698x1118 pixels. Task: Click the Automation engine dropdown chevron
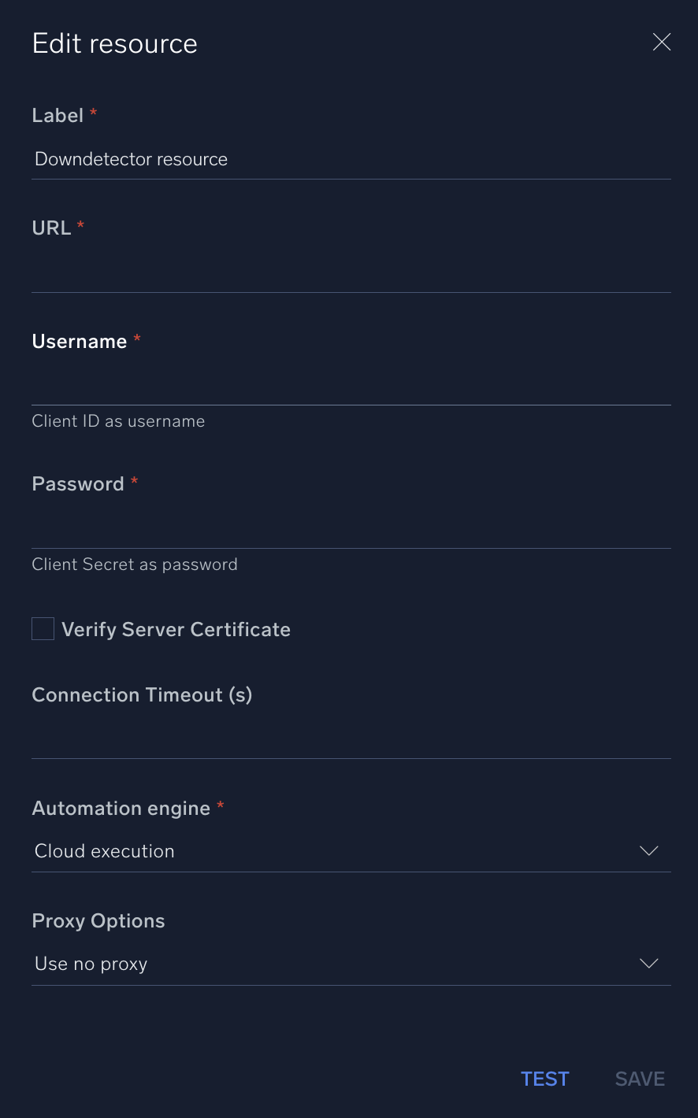click(x=648, y=851)
